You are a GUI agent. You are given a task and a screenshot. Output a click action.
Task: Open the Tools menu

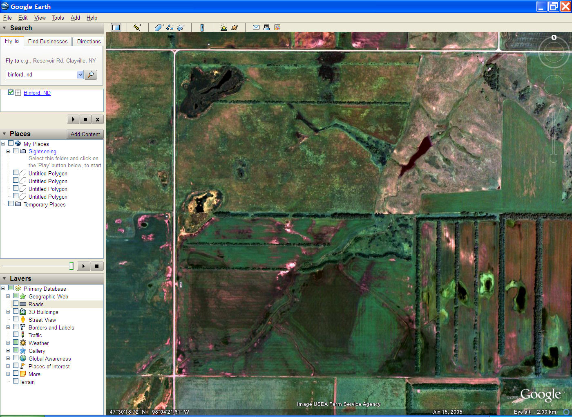click(x=58, y=18)
